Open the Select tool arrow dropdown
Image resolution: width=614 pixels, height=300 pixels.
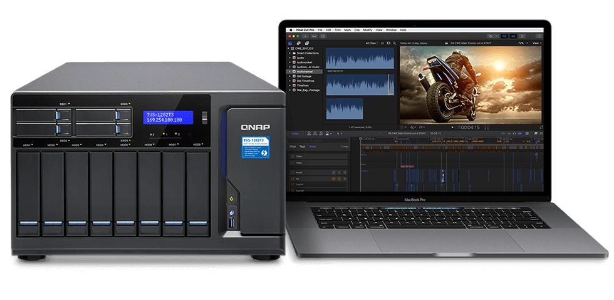pos(339,133)
